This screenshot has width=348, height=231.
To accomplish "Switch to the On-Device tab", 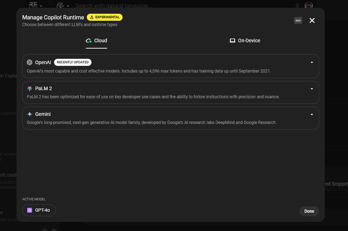I will (x=245, y=40).
